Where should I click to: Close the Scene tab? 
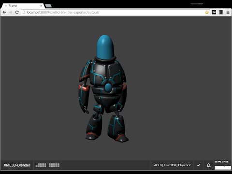41,6
